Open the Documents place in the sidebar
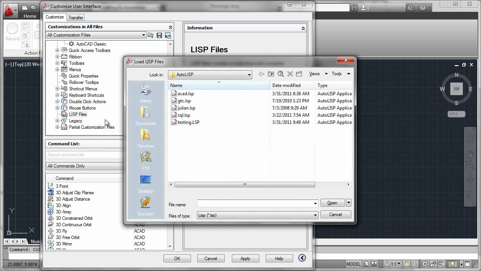The height and width of the screenshot is (271, 481). [145, 116]
